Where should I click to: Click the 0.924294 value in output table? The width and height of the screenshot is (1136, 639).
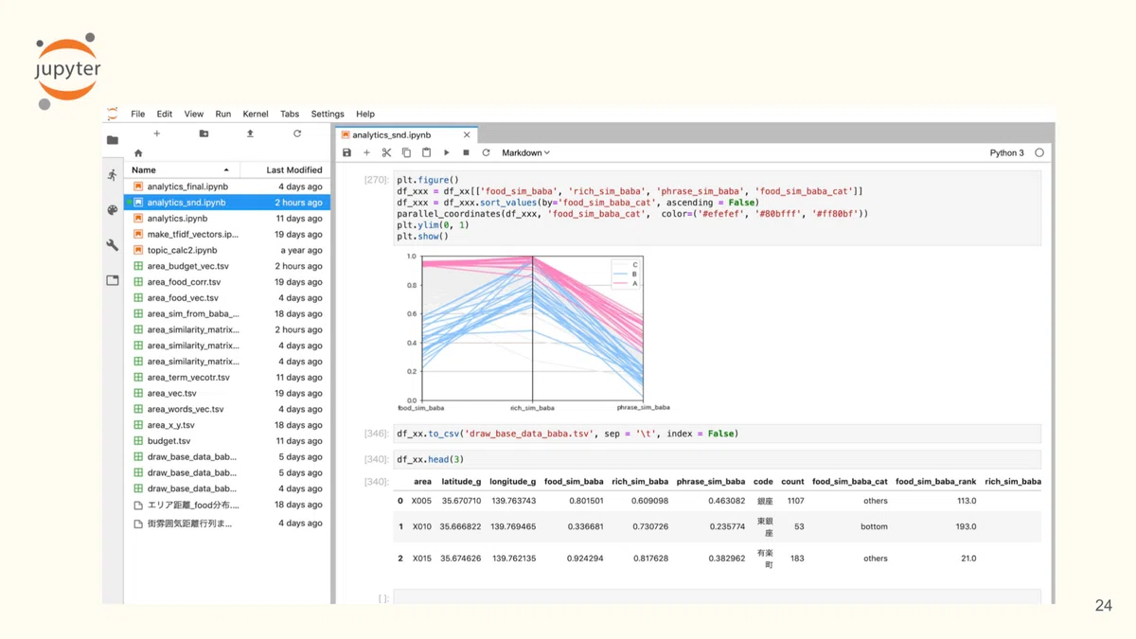click(x=583, y=559)
